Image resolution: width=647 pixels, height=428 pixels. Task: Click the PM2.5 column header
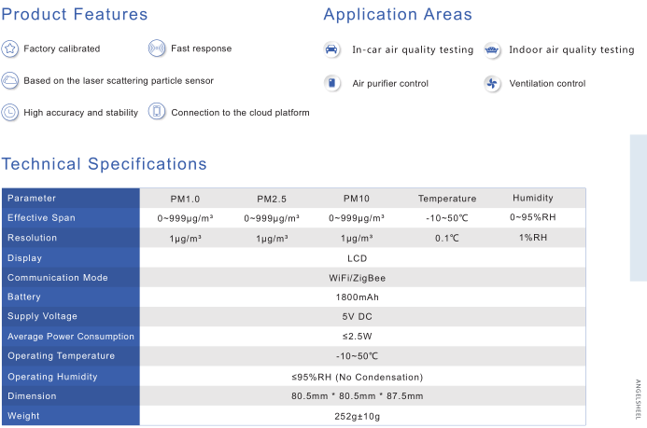pyautogui.click(x=272, y=199)
